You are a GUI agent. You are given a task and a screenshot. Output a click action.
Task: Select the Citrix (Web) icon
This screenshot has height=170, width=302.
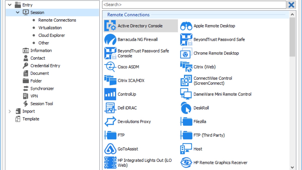(x=186, y=67)
